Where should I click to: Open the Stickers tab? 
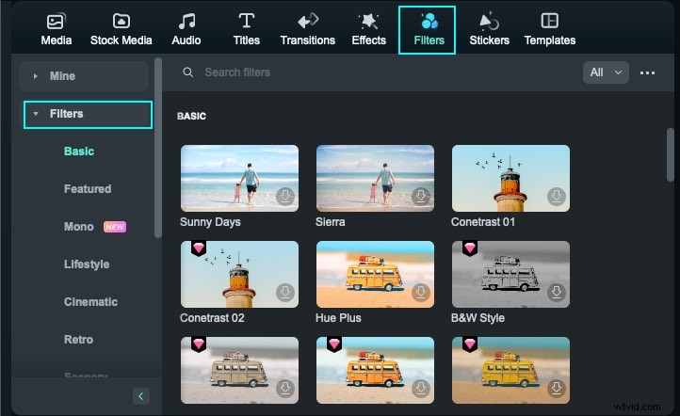(x=489, y=29)
